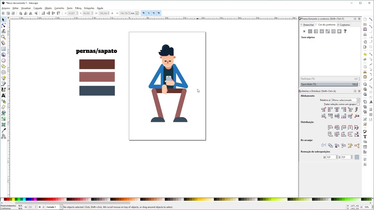
Task: Select the Text tool in toolbox
Action: (3, 96)
